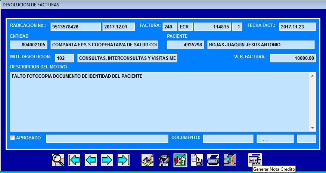Click the marker and document toolbar icon

(164, 160)
